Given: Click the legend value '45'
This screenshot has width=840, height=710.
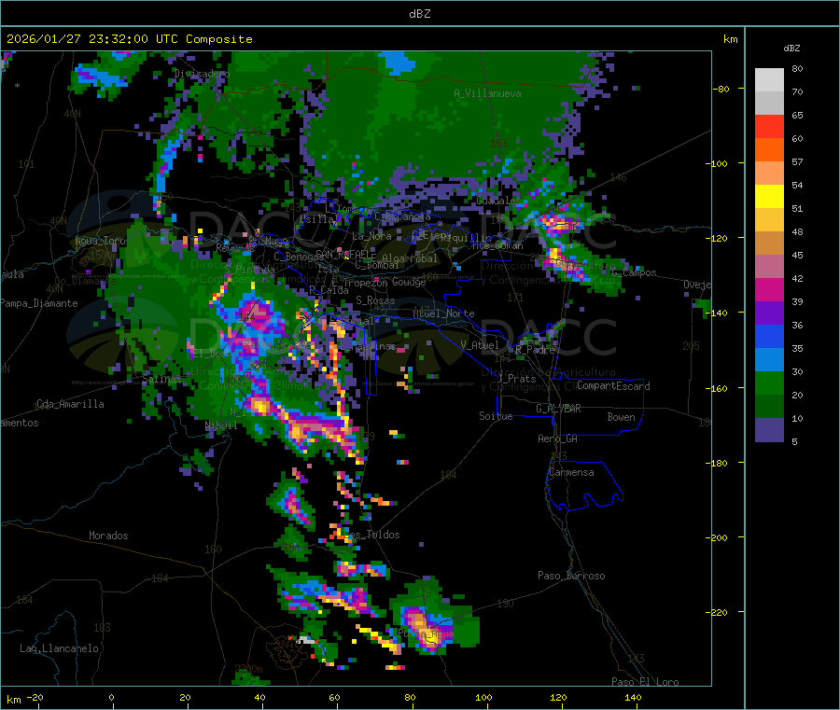Looking at the screenshot, I should point(797,255).
